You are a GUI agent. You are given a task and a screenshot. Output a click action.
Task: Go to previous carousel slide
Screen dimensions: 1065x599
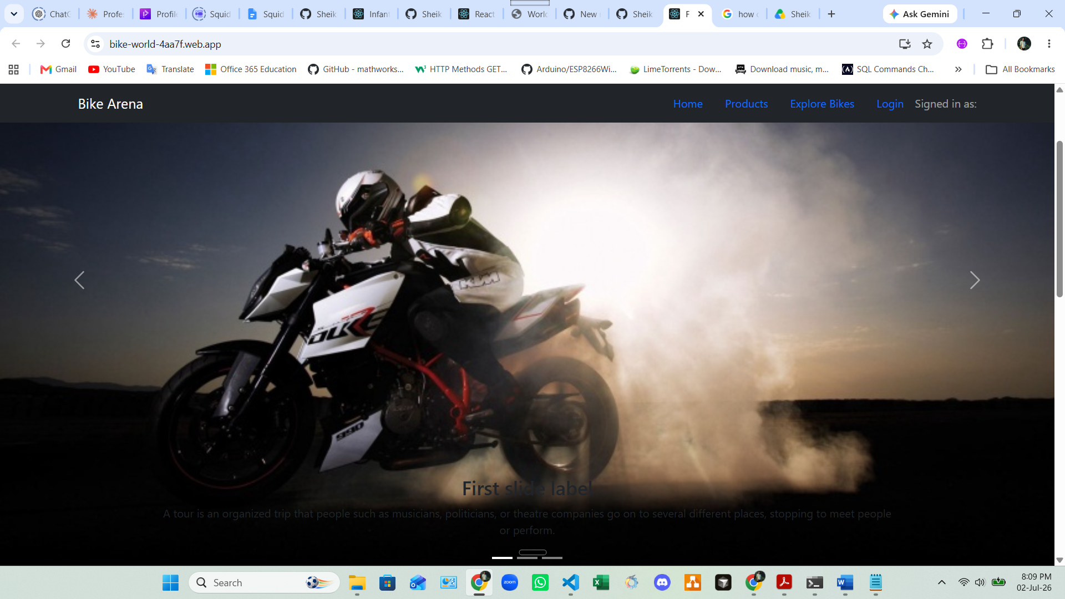tap(79, 280)
